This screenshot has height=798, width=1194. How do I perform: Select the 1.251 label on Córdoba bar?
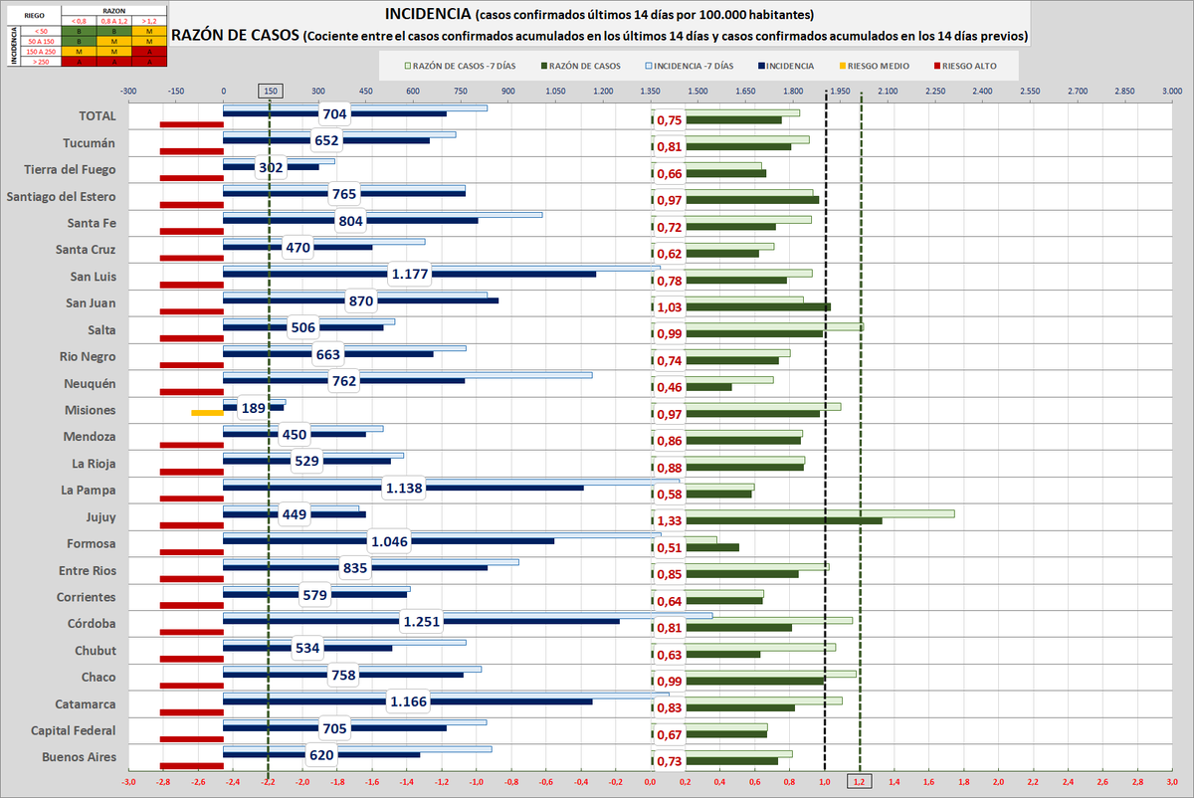point(422,623)
